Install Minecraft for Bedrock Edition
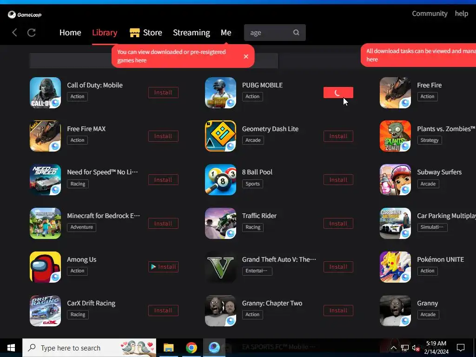476x357 pixels. pos(163,224)
